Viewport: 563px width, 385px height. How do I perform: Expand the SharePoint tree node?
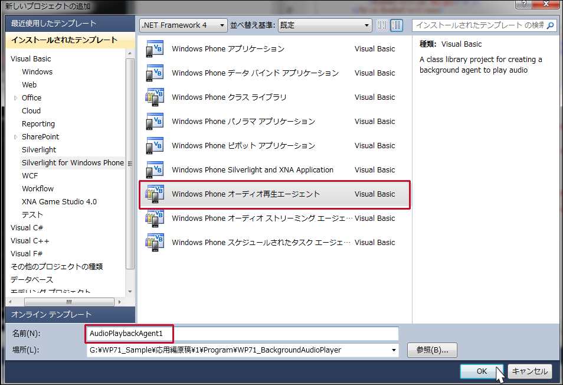[x=15, y=137]
